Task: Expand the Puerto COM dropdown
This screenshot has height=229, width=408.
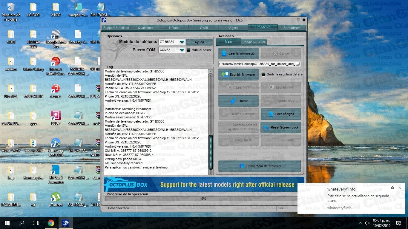Action: (182, 50)
